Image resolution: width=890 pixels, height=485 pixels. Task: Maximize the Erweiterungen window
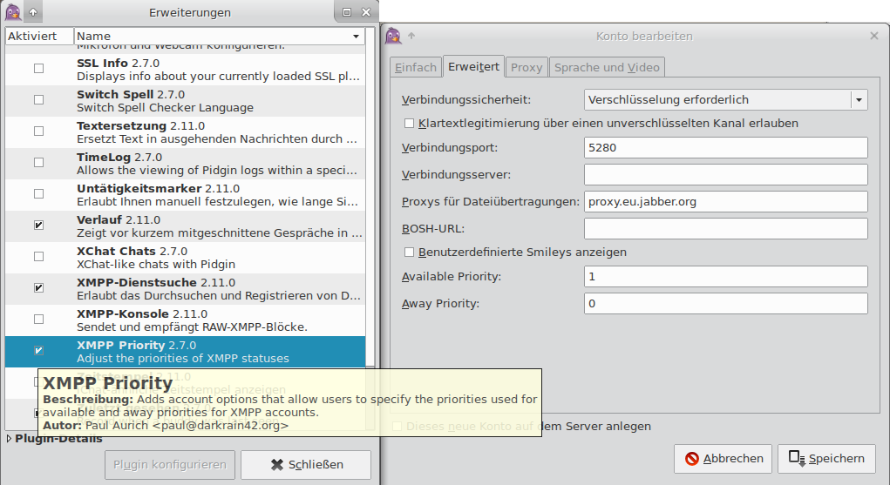pos(346,12)
